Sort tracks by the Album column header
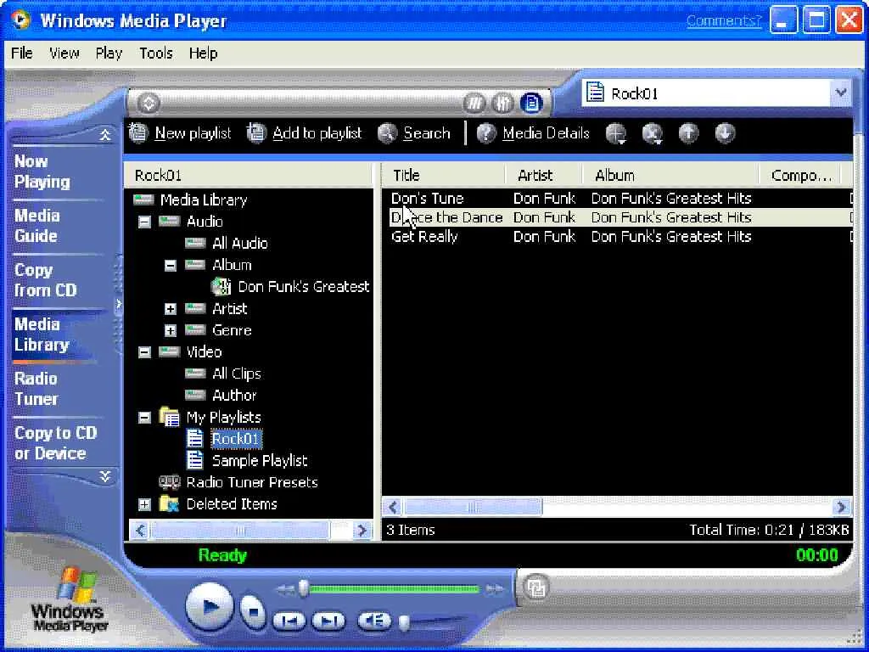869x652 pixels. (670, 175)
